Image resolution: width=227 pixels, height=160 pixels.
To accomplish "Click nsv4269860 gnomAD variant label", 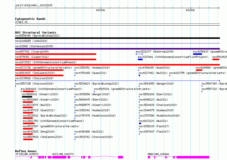I will [211, 68].
